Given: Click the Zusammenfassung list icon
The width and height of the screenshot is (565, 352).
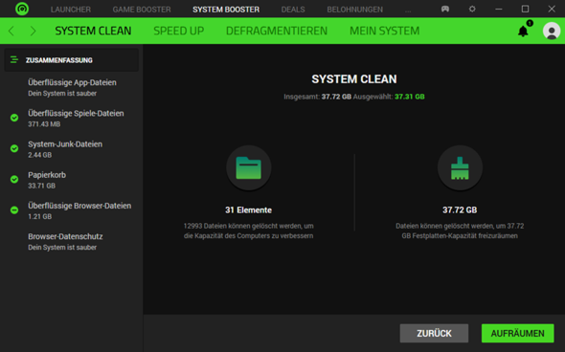Looking at the screenshot, I should click(14, 59).
